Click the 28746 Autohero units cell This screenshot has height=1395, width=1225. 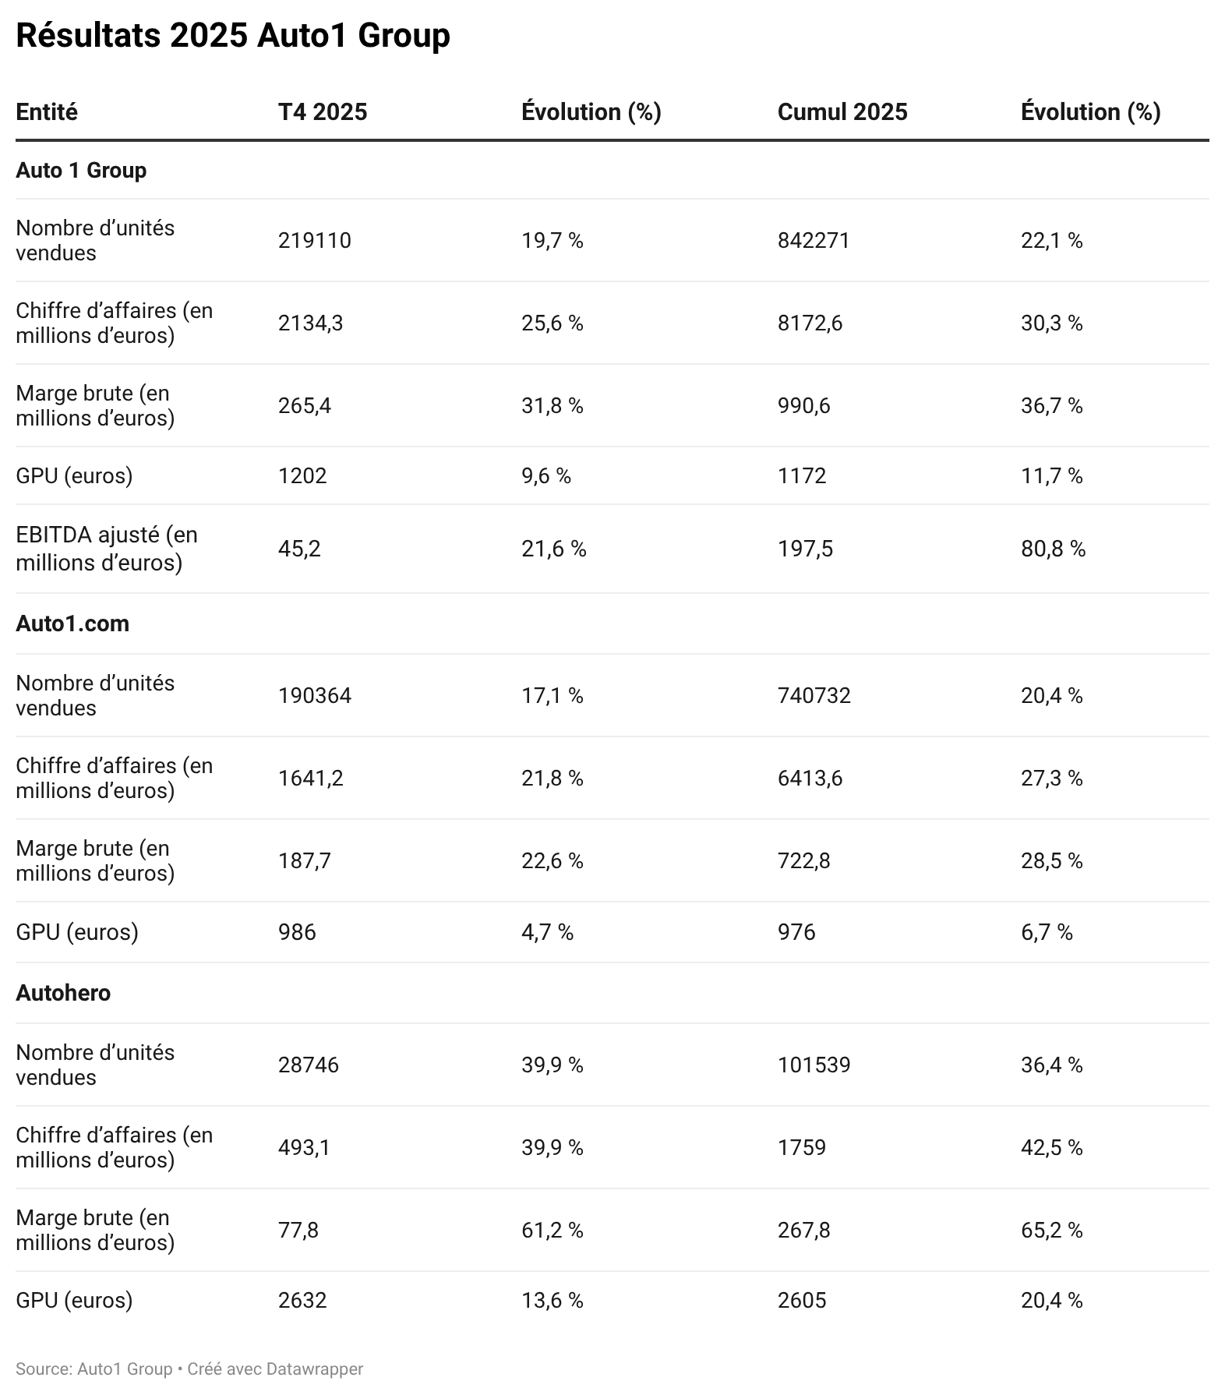point(309,1065)
